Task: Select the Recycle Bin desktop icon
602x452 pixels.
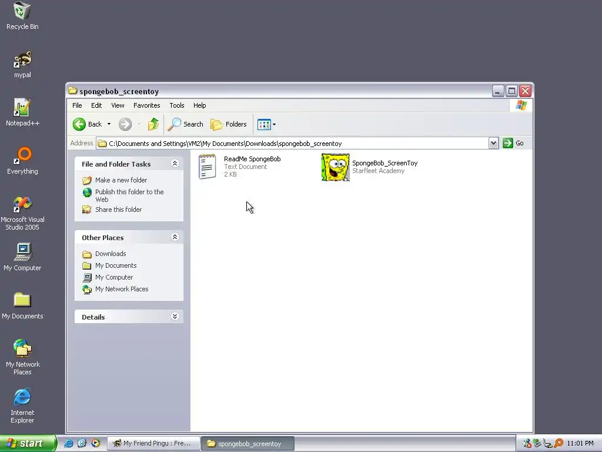Action: [x=22, y=15]
